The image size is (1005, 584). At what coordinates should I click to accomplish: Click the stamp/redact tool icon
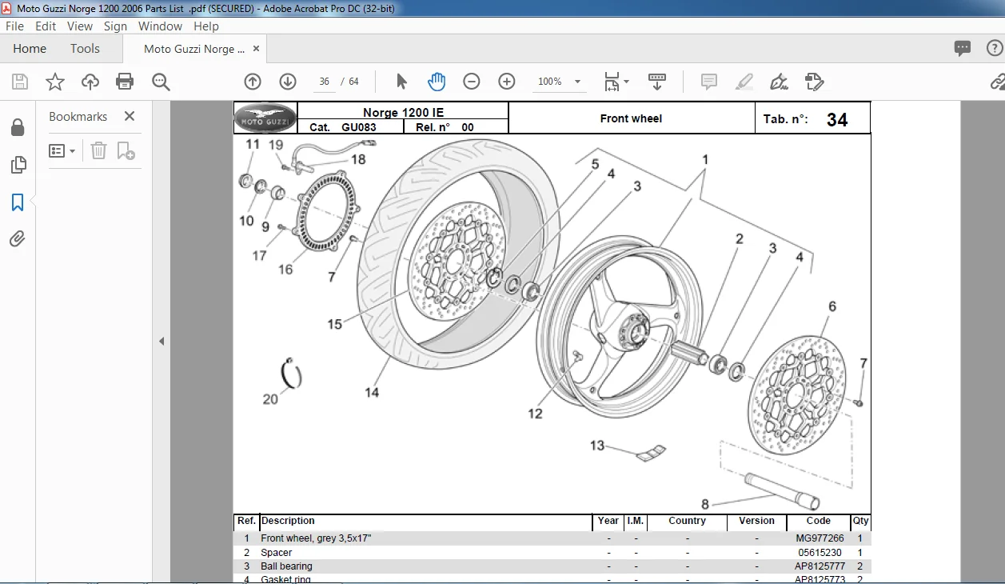[x=814, y=82]
